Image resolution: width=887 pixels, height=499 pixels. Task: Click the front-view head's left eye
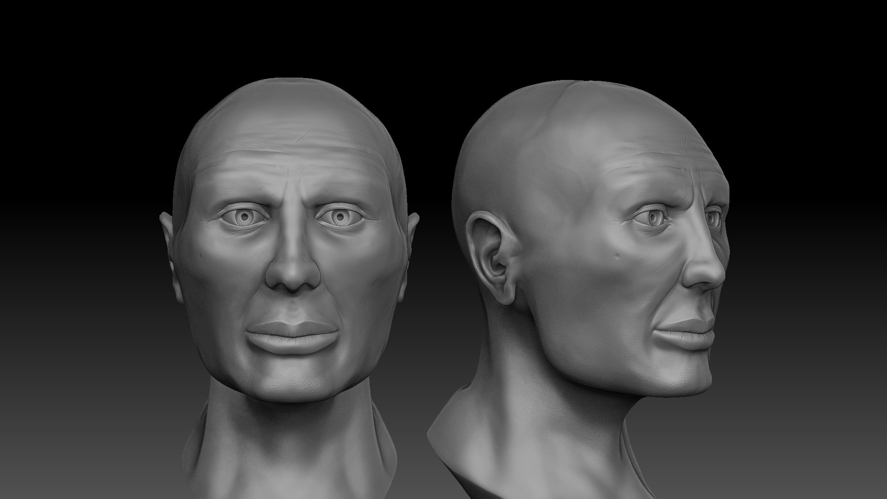coord(243,217)
